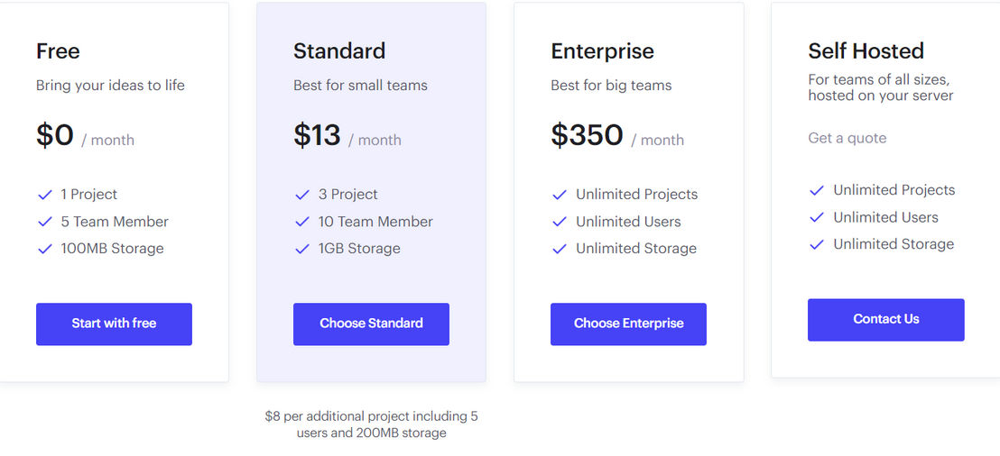Click checkmark beside Self Hosted Unlimited Projects
The image size is (1000, 456).
[817, 190]
